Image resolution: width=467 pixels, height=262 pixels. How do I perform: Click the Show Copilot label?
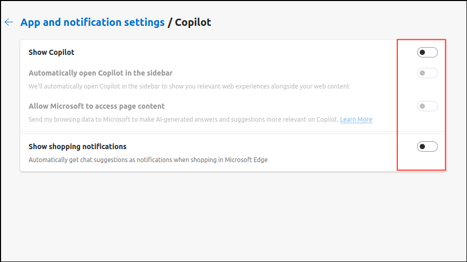51,52
